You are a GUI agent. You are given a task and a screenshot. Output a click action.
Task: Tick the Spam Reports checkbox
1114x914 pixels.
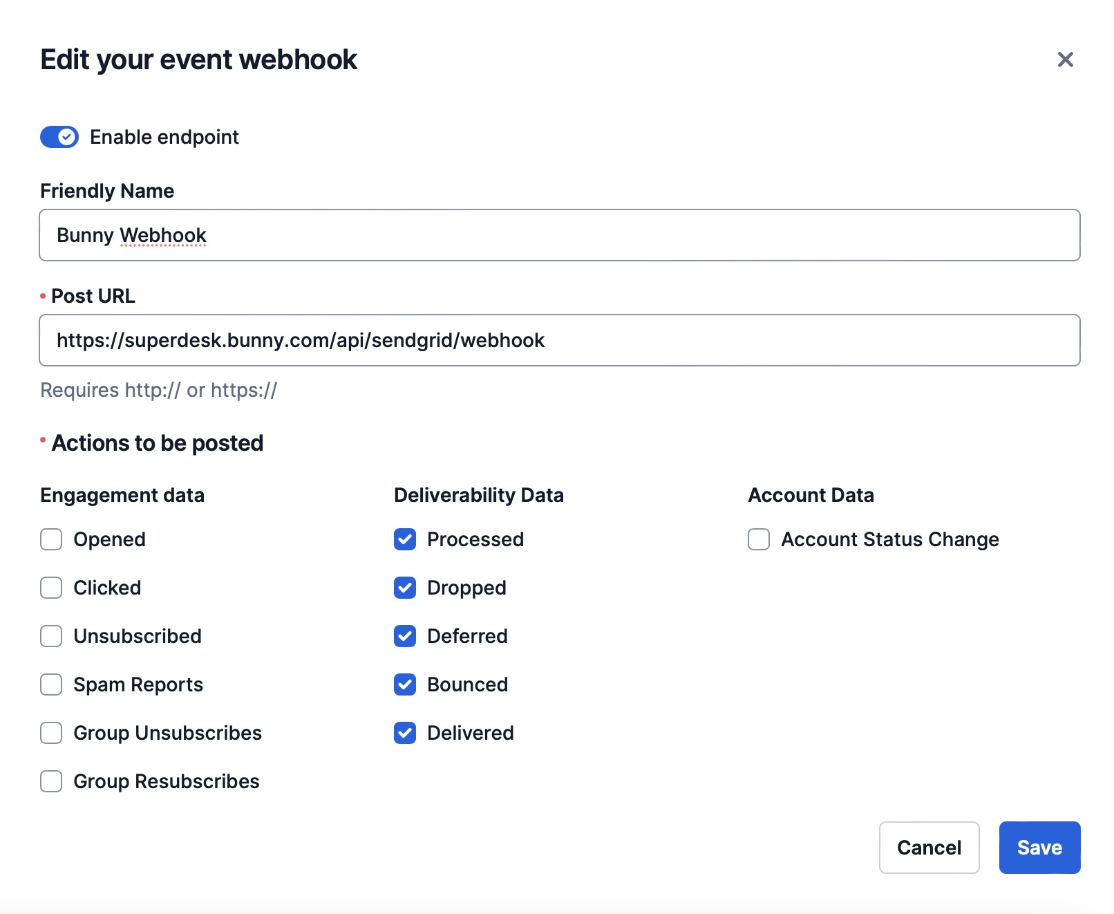(51, 684)
